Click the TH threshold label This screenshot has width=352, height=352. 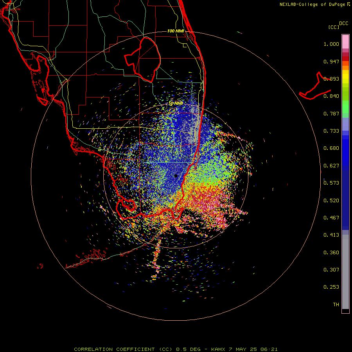336,305
